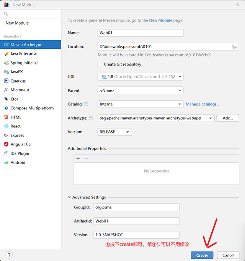The image size is (245, 261).
Task: Click the GroupId input field
Action: (x=136, y=207)
